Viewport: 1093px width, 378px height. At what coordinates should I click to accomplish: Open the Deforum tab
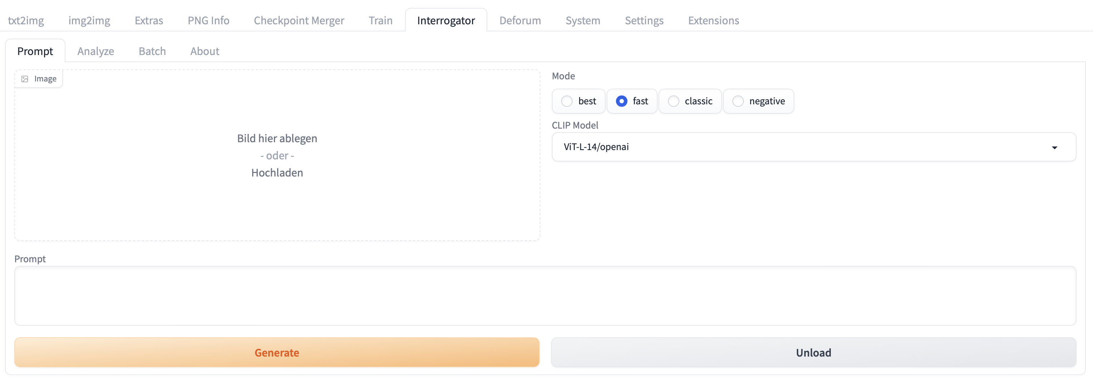tap(520, 20)
